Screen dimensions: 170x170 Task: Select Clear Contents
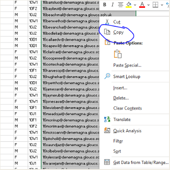(127, 108)
